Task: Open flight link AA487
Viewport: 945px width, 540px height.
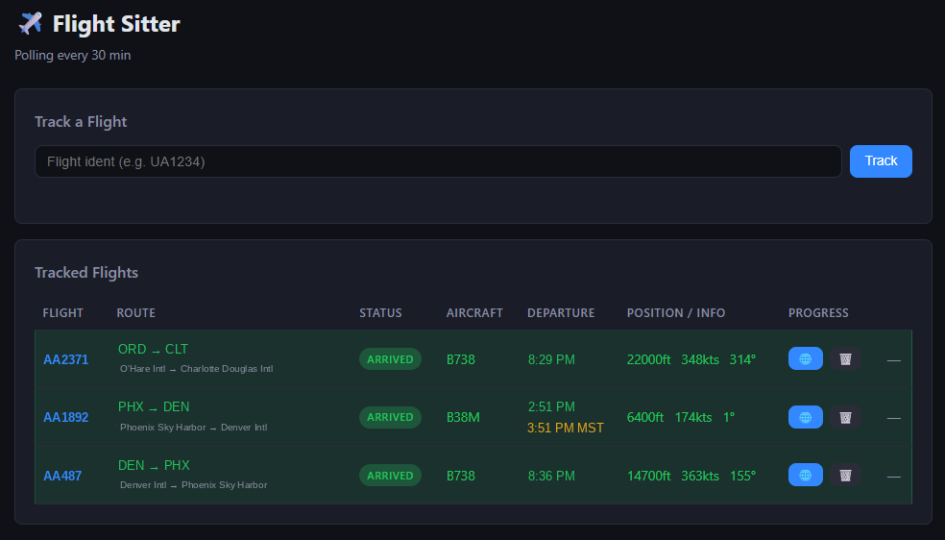Action: click(62, 477)
